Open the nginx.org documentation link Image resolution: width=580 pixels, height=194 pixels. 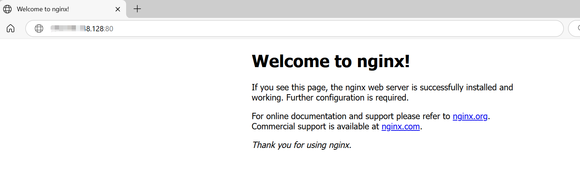click(470, 116)
